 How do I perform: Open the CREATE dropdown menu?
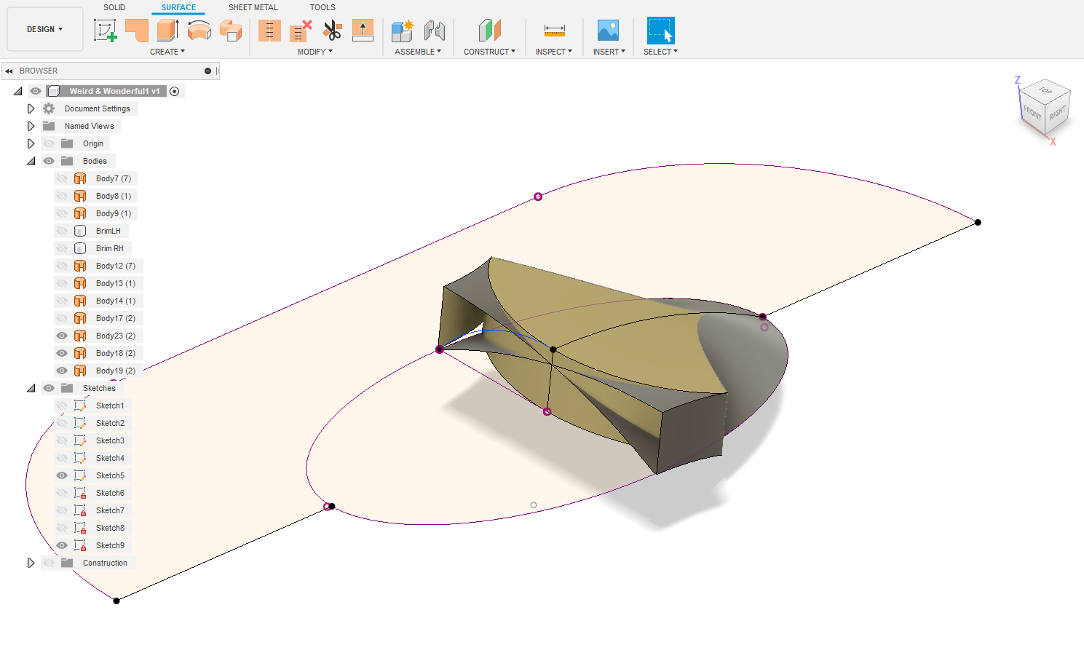[x=167, y=52]
